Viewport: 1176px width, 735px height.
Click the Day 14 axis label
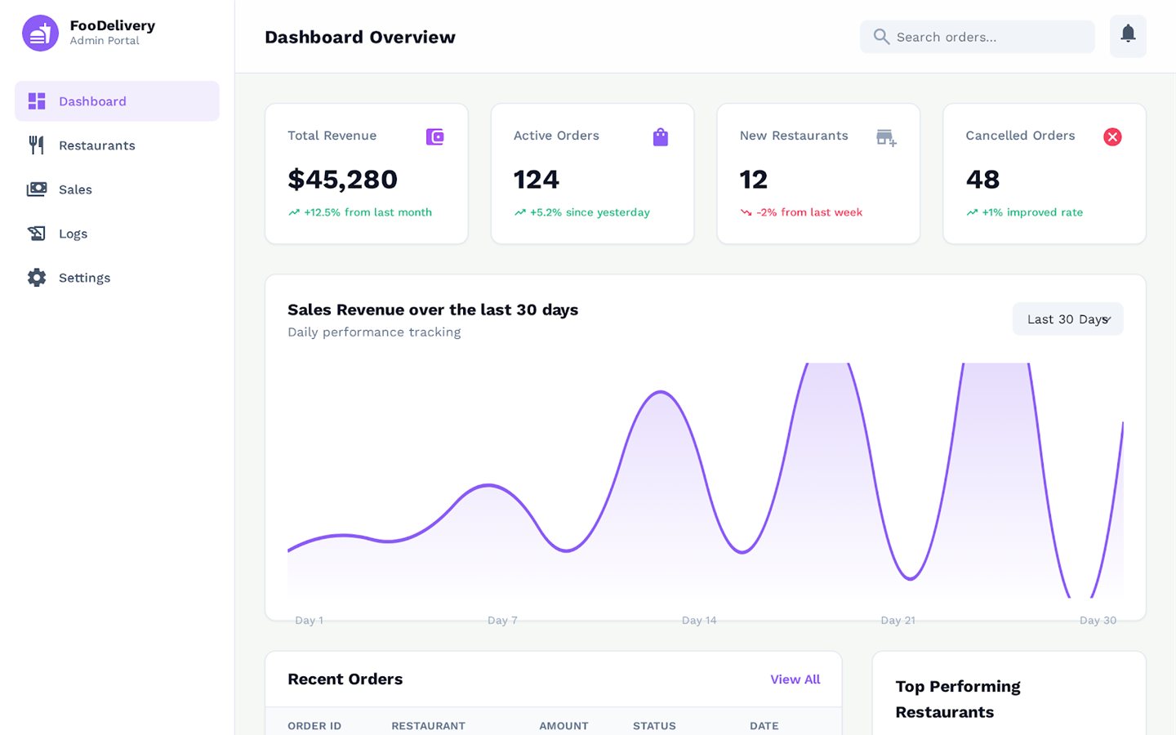(x=699, y=621)
